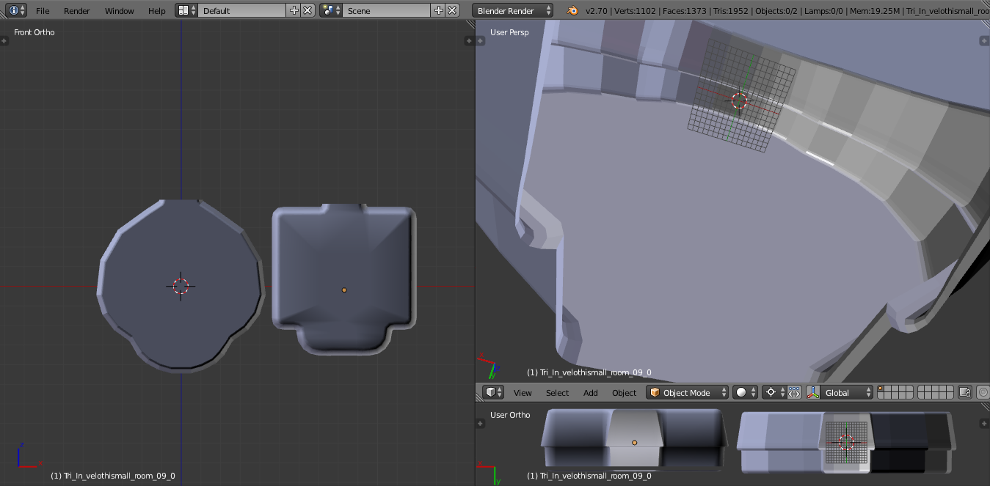Delete the current Scene
This screenshot has width=990, height=486.
(453, 11)
